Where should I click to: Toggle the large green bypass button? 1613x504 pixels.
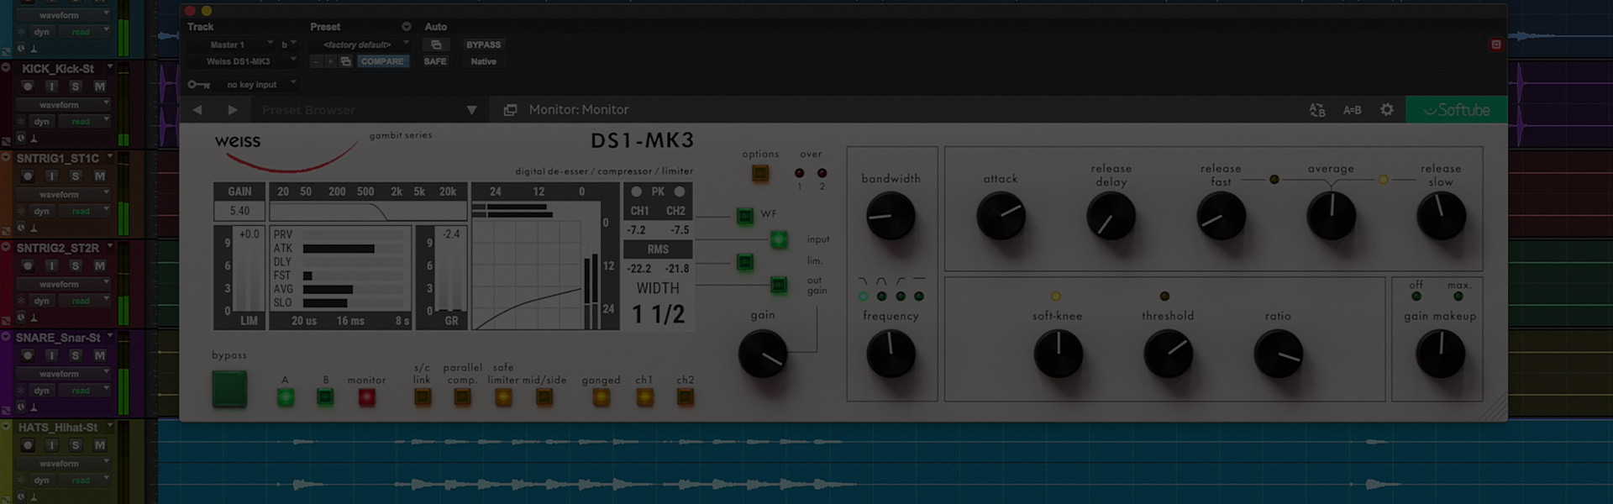pyautogui.click(x=229, y=389)
